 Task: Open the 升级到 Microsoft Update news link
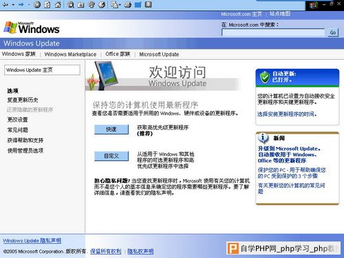pos(288,155)
